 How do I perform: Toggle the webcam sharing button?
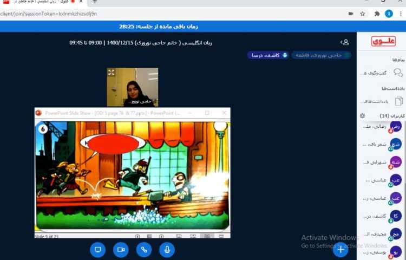121,250
